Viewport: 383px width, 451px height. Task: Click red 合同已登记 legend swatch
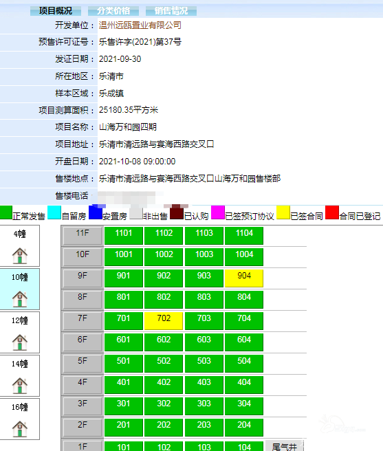coord(332,212)
